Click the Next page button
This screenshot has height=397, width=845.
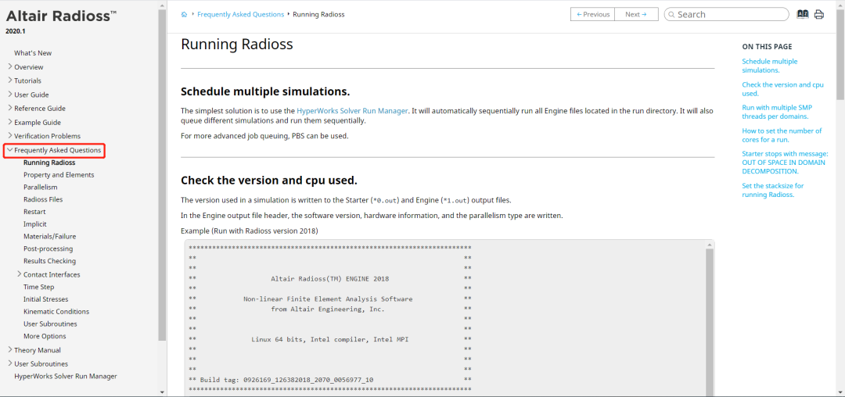coord(636,15)
